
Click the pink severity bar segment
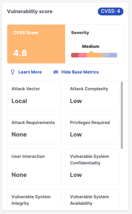coord(83,55)
